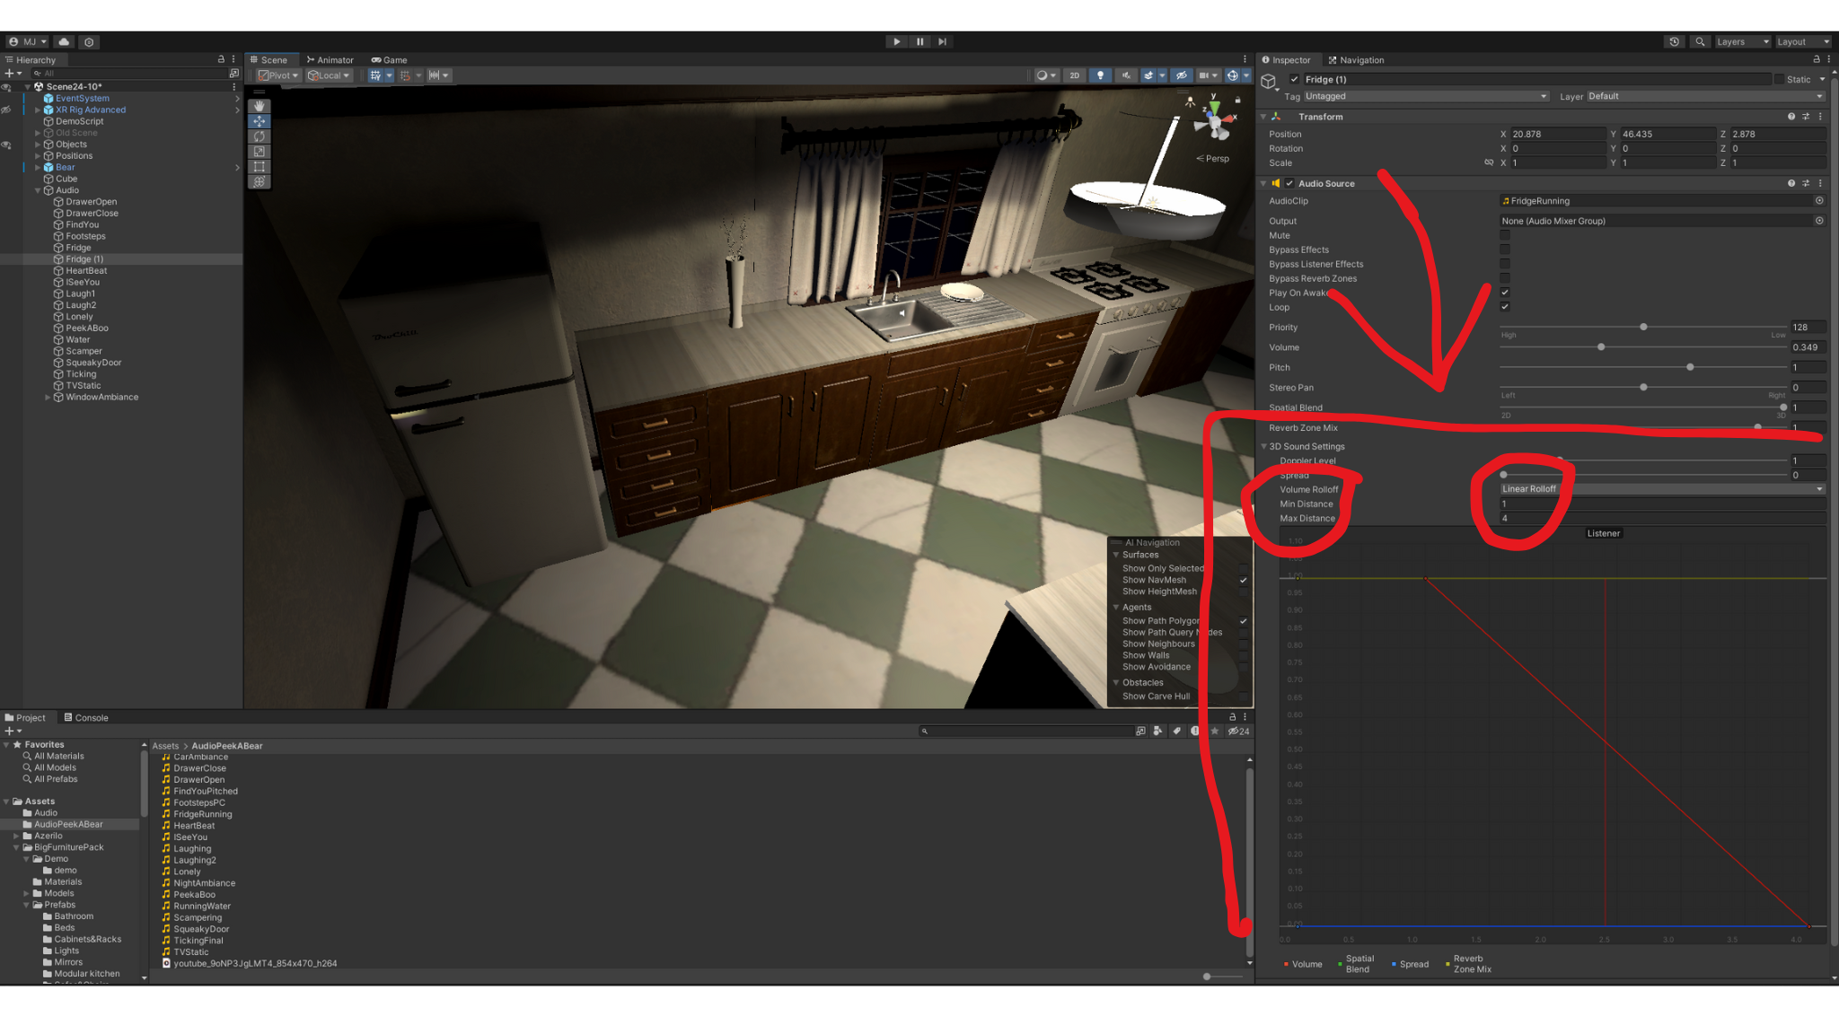Screen dimensions: 1839x1034
Task: Toggle the Mute checkbox in Audio Source
Action: pyautogui.click(x=1505, y=235)
